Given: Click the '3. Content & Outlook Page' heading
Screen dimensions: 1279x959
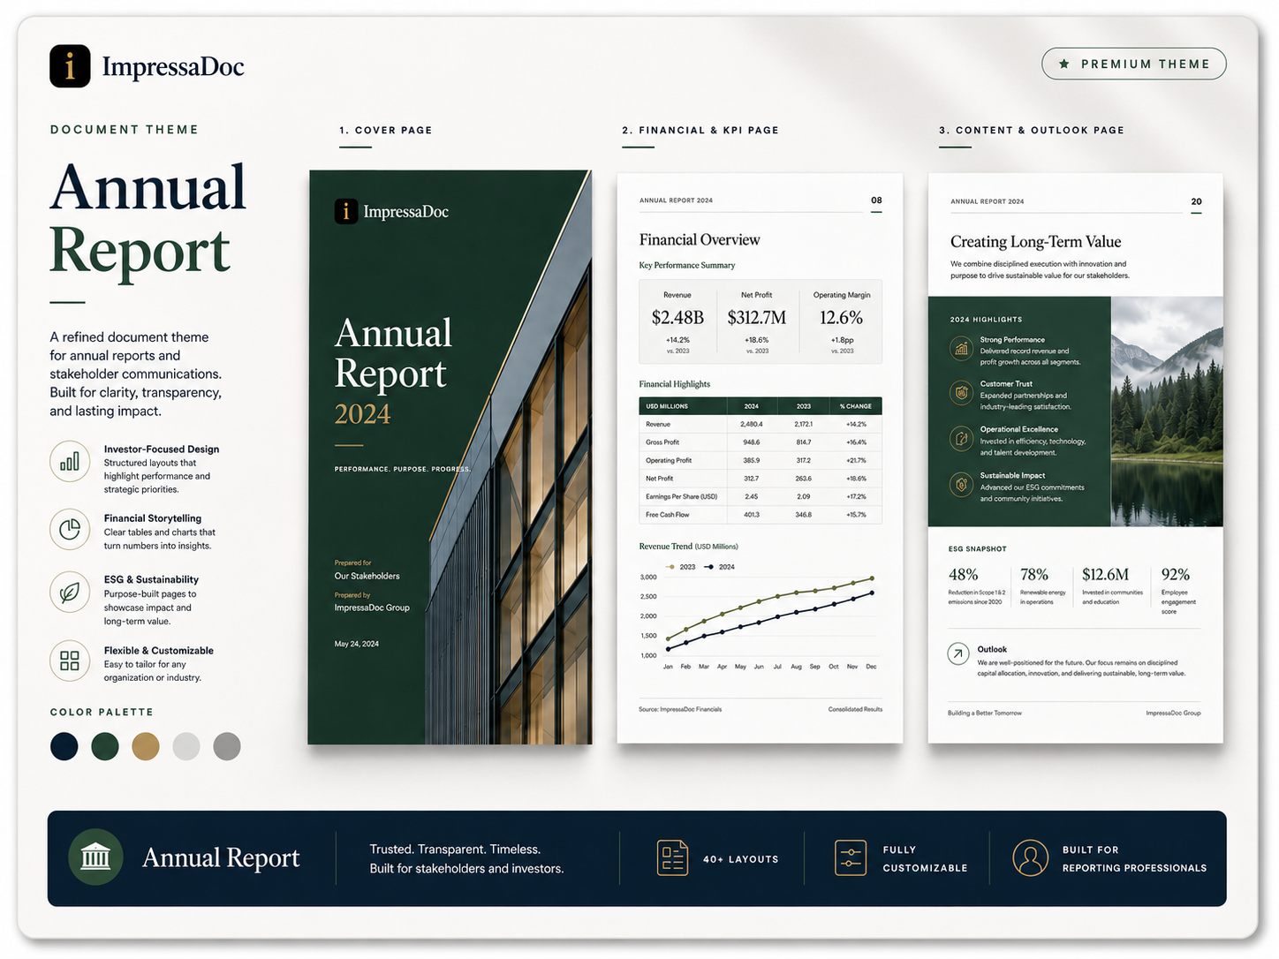Looking at the screenshot, I should pyautogui.click(x=1032, y=130).
